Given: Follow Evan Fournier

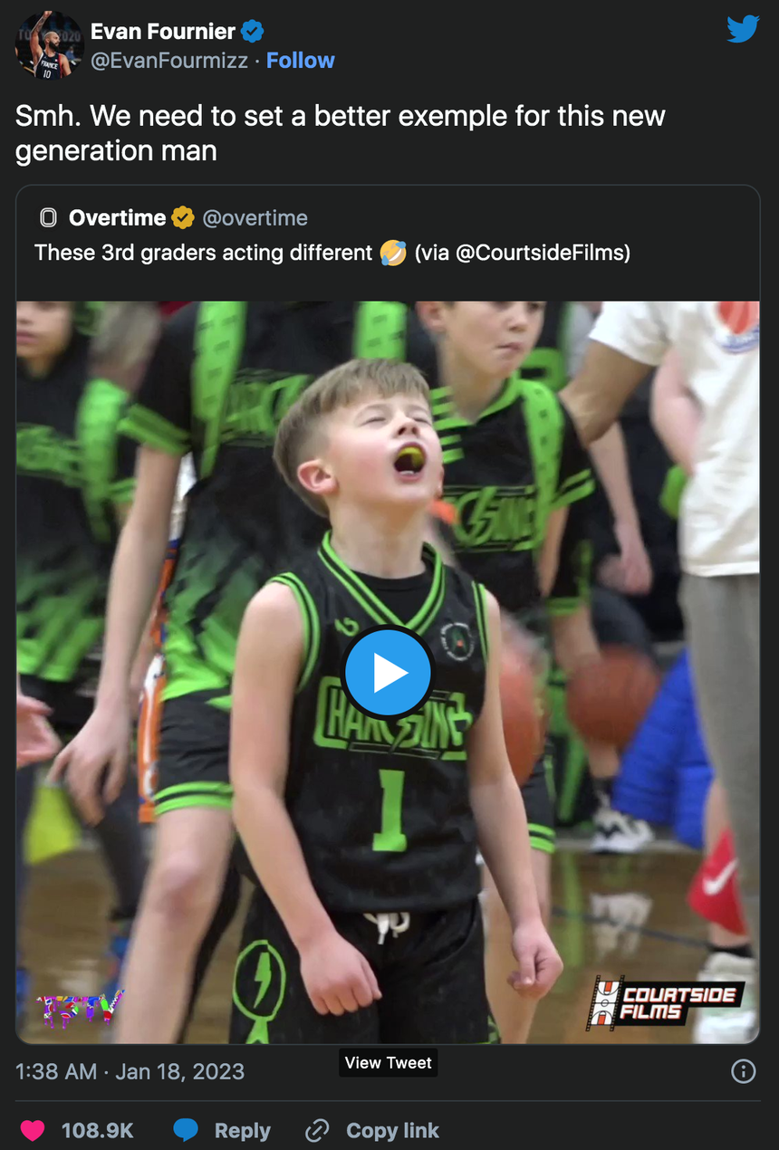Looking at the screenshot, I should click(x=300, y=61).
